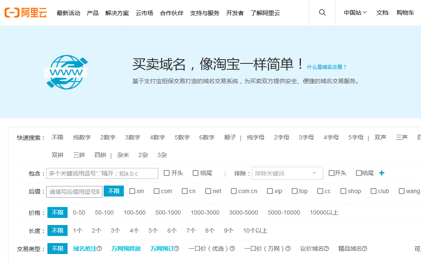Enable the 结尾 checkbox for 包含
Image resolution: width=421 pixels, height=262 pixels.
(196, 173)
